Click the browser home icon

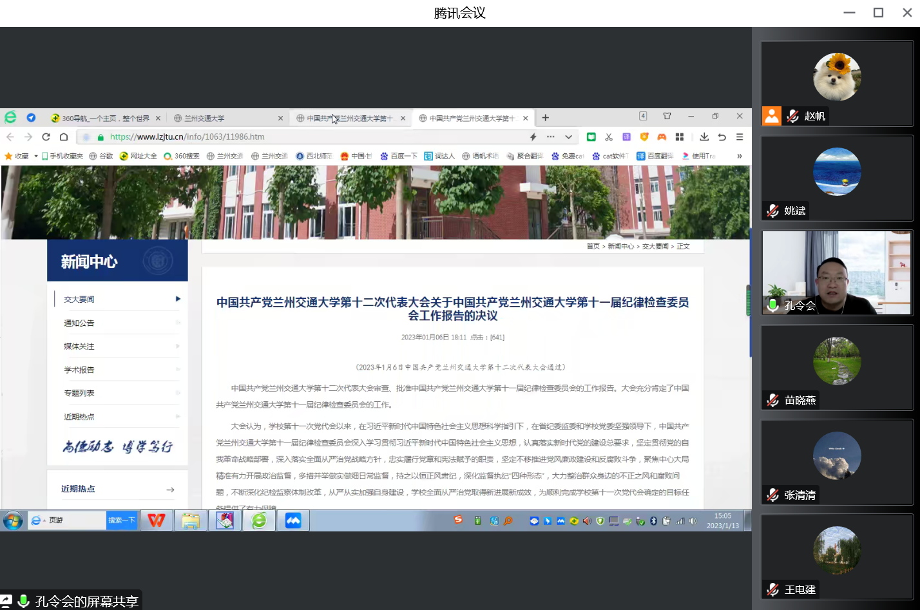tap(64, 137)
